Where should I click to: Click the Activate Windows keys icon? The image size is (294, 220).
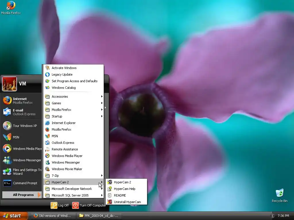coord(47,68)
